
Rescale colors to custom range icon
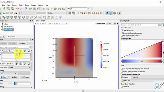[x=12, y=13]
